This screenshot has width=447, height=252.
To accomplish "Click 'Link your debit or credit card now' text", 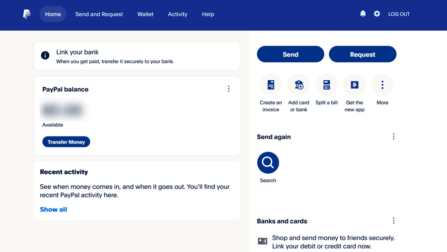I will tap(321, 246).
